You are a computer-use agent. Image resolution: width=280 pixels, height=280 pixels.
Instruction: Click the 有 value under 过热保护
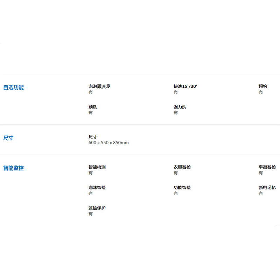click(x=91, y=214)
